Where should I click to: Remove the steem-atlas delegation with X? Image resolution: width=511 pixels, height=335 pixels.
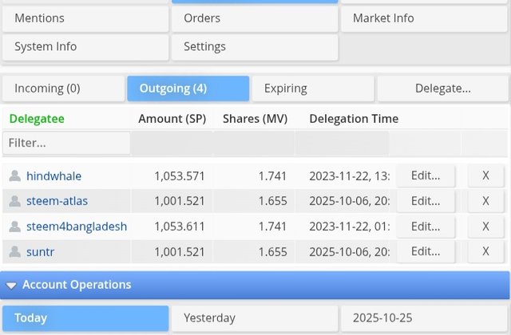point(485,201)
